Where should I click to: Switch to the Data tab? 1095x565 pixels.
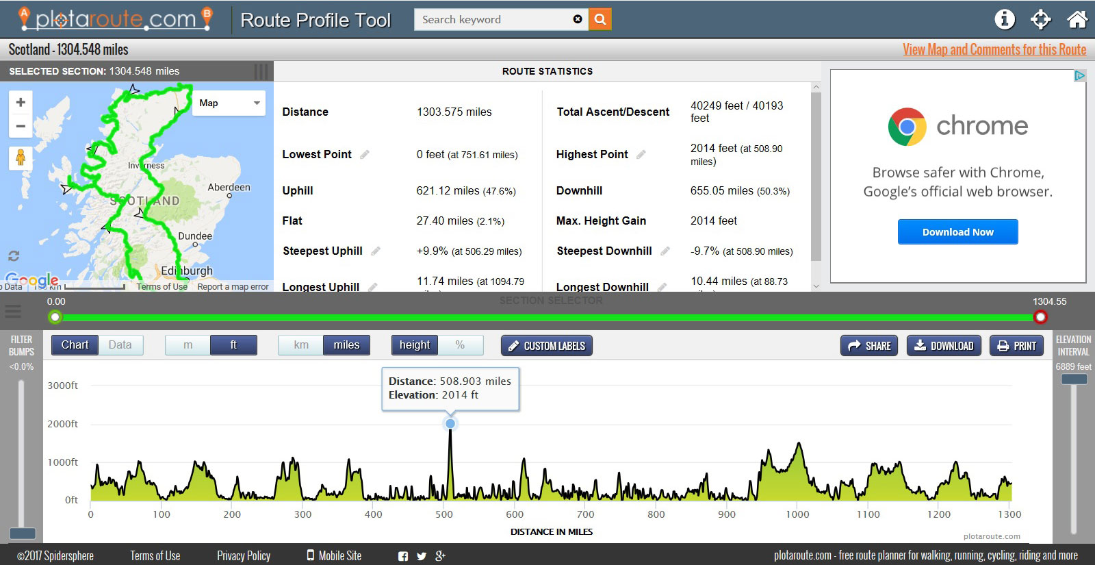120,345
